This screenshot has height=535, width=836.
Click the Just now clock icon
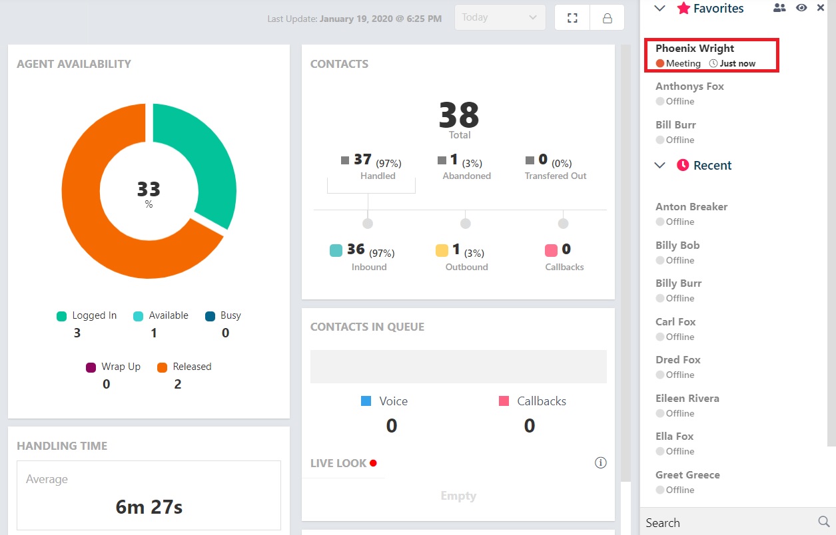(713, 63)
